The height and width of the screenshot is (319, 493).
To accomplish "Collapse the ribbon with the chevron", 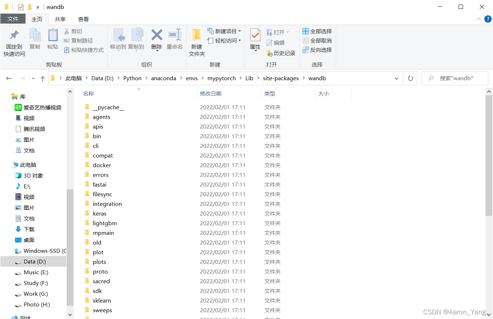I will (479, 19).
